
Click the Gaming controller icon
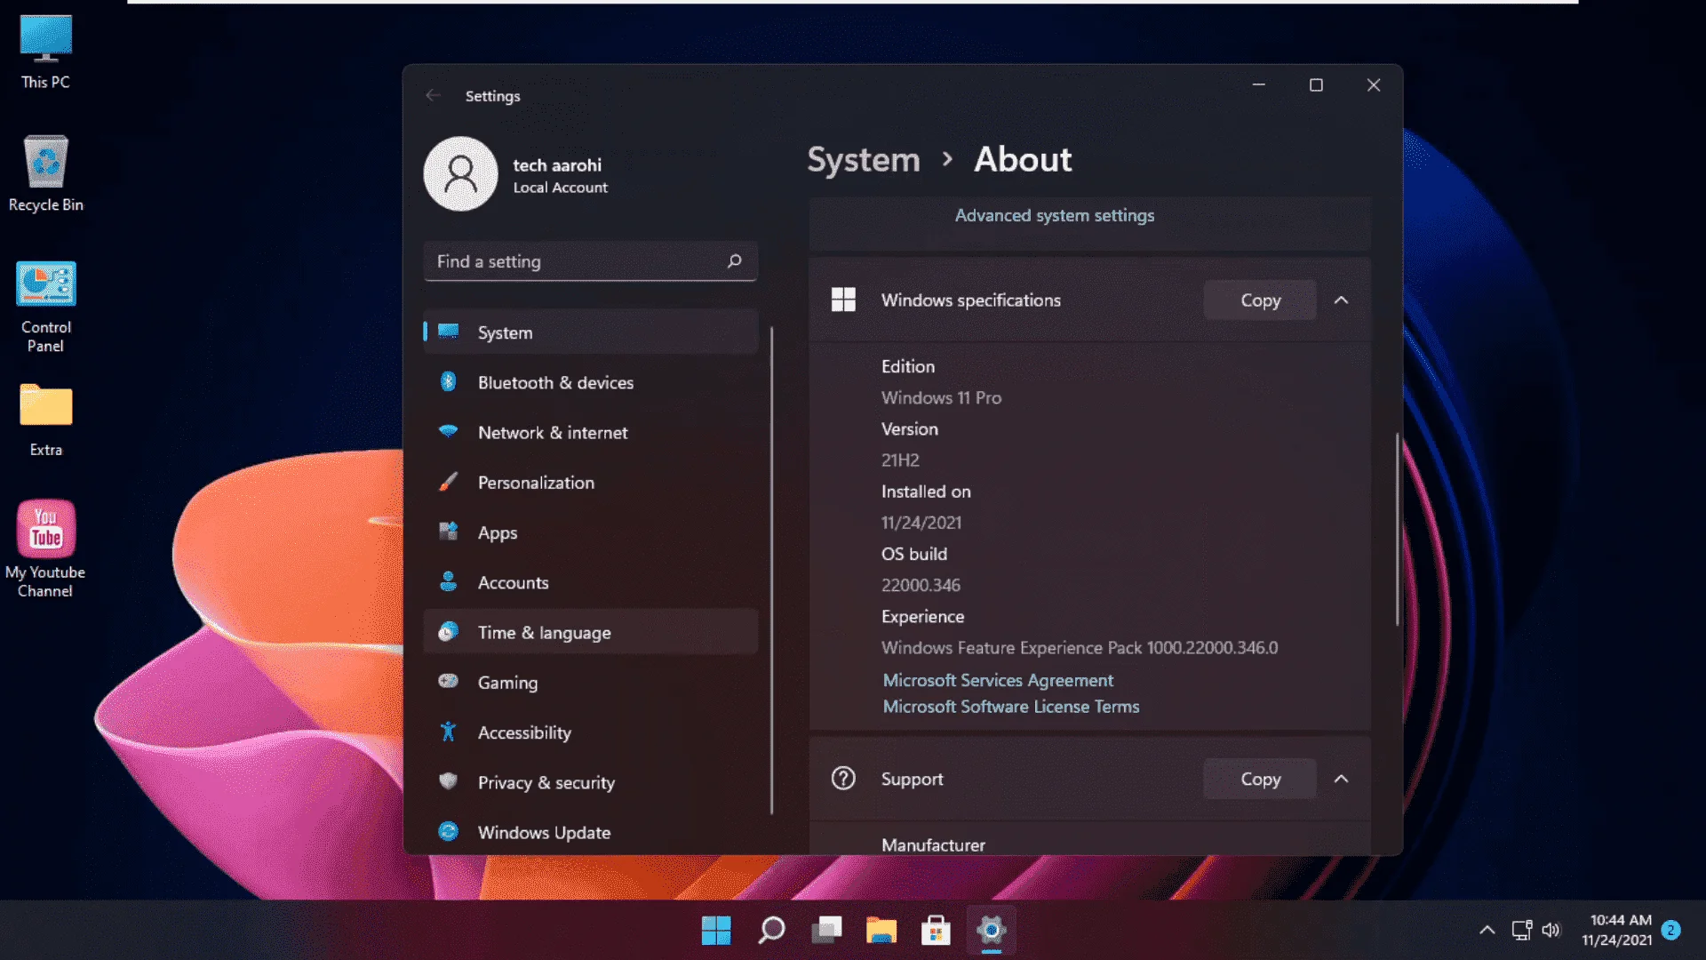click(x=449, y=681)
